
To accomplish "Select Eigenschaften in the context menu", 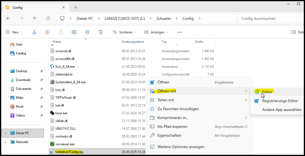I will (169, 135).
